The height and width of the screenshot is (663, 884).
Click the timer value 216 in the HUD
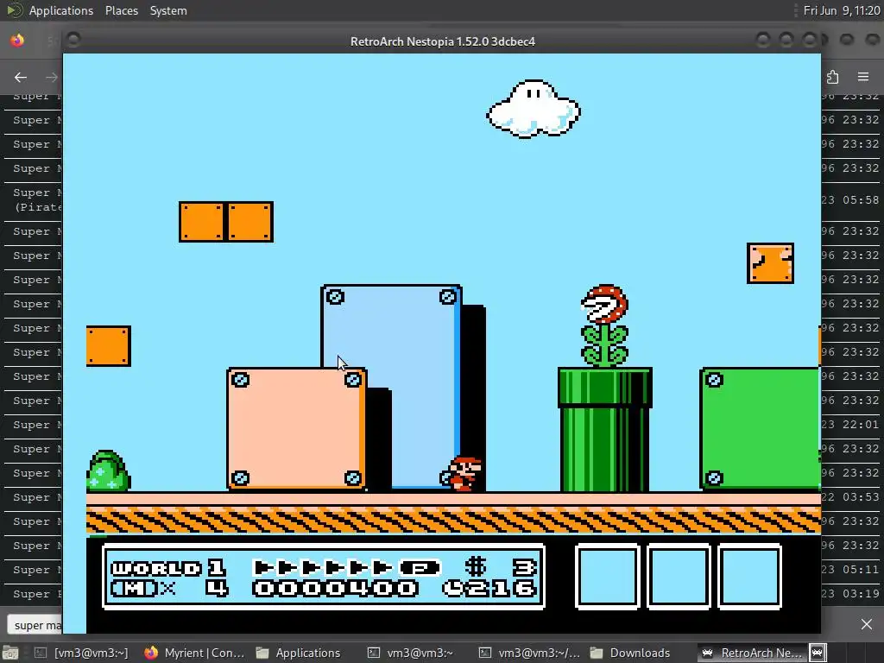point(500,589)
